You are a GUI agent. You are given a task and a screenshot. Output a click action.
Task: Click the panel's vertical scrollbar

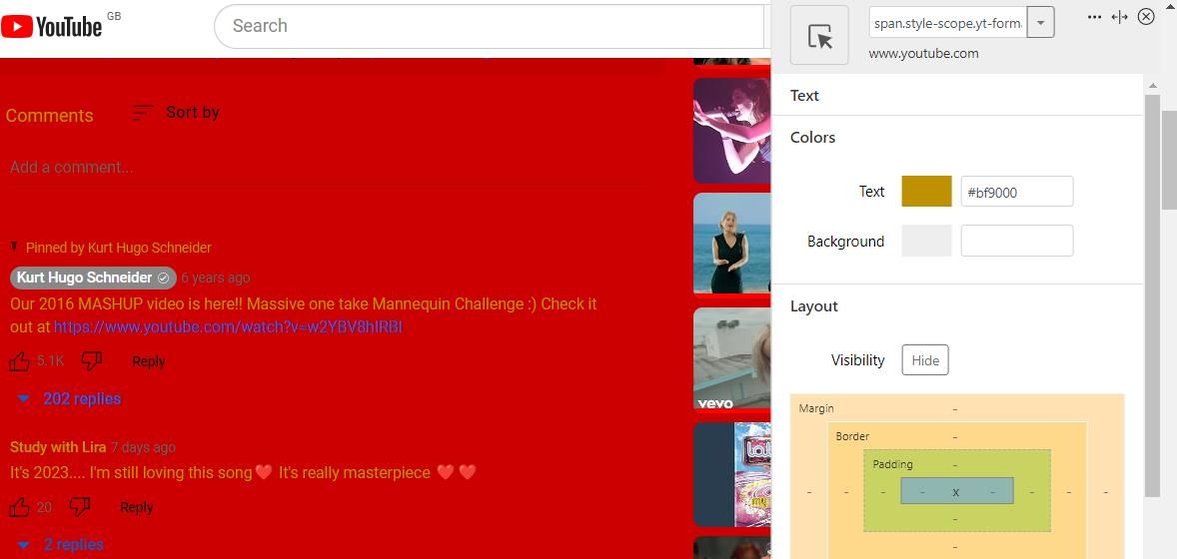(x=1151, y=295)
